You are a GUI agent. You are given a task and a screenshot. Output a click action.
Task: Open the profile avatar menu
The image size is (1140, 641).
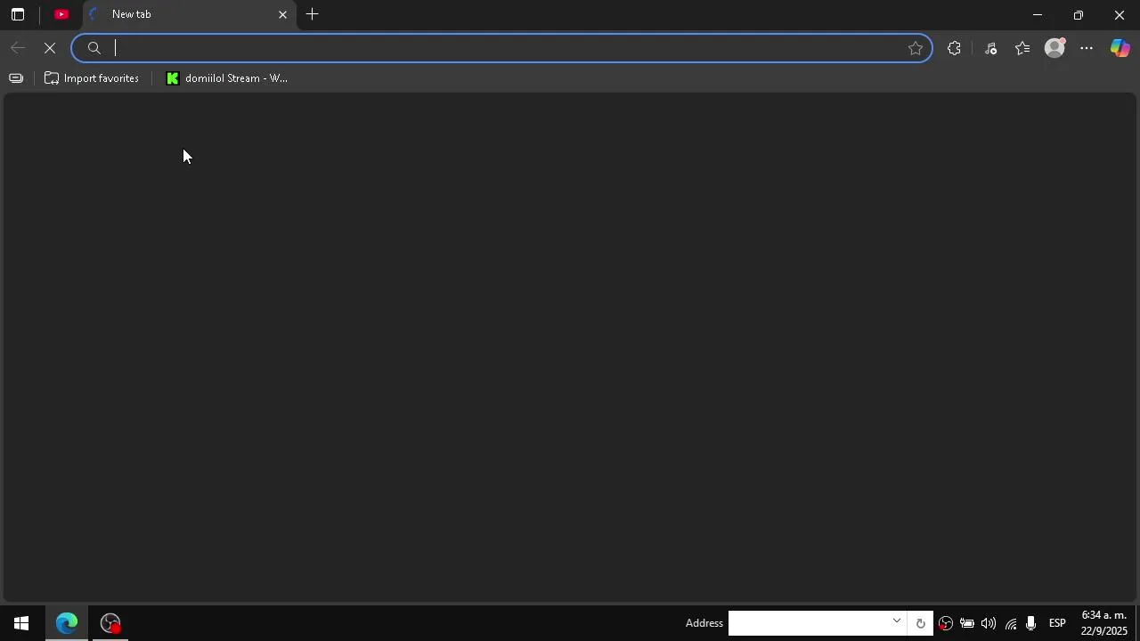pos(1054,48)
